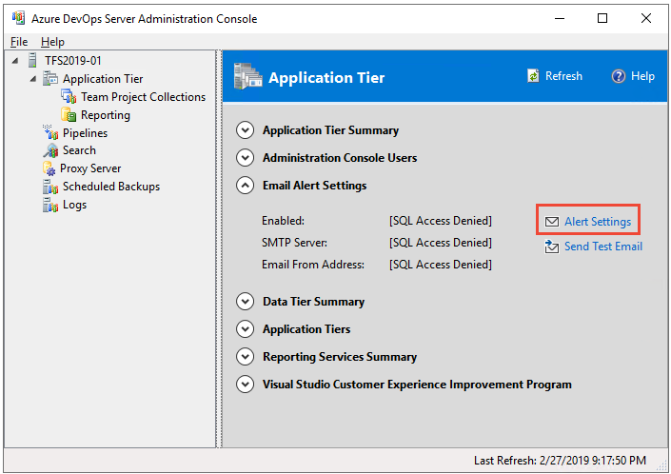Click the resize grip in status bar corner
671x474 pixels.
(x=662, y=465)
